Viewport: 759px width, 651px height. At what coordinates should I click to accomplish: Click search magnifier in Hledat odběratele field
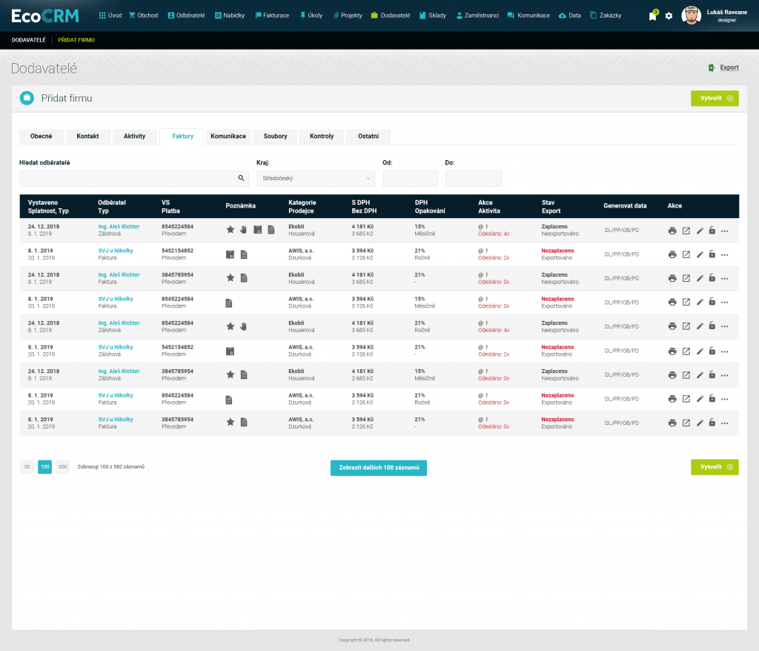tap(241, 179)
